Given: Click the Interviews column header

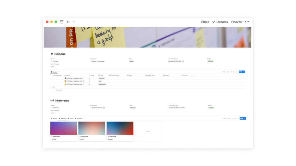Looking at the screenshot, I should click(x=57, y=75).
